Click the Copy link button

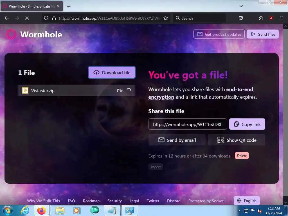[x=247, y=124]
